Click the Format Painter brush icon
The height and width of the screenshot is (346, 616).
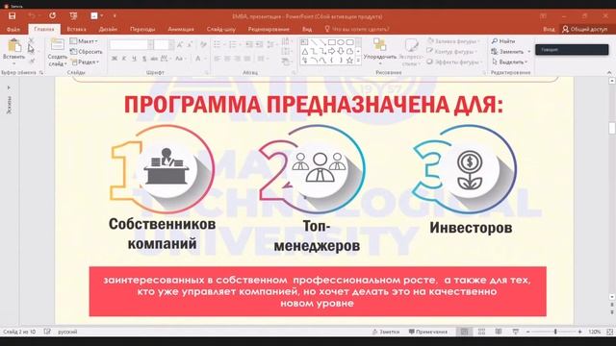(32, 61)
